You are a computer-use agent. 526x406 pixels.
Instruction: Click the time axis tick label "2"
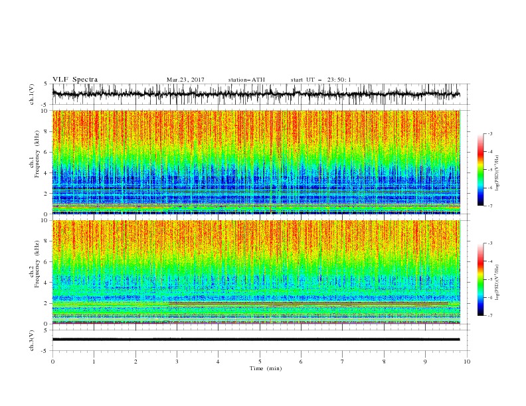point(135,362)
